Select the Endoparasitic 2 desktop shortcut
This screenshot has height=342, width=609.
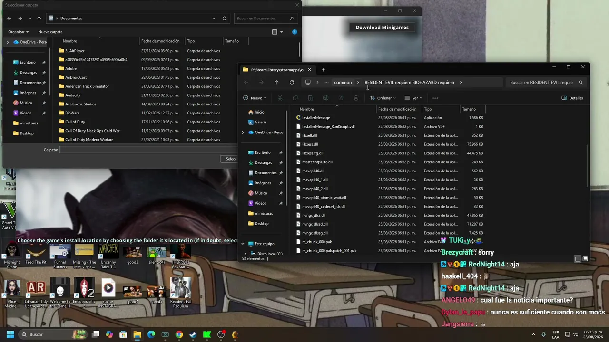coord(84,293)
